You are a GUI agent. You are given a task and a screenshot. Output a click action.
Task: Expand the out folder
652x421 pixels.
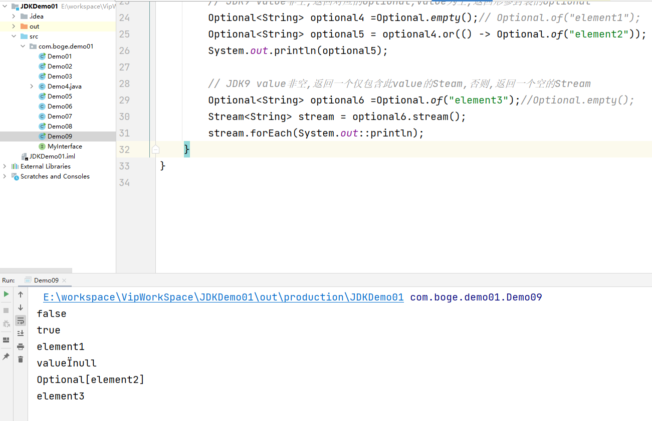coord(14,26)
